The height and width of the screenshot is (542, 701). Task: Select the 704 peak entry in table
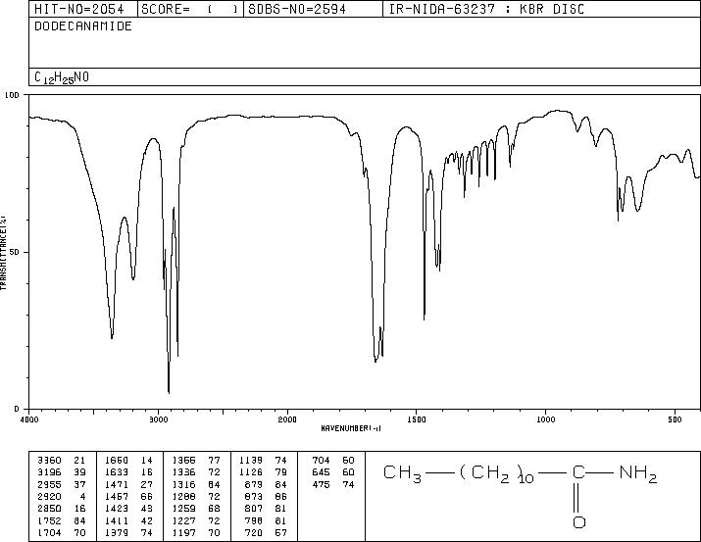[x=333, y=461]
